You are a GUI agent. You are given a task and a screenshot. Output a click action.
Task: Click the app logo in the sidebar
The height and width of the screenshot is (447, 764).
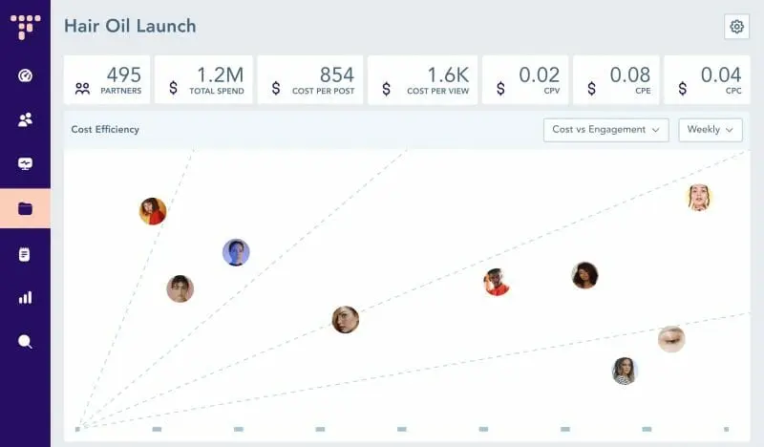coord(25,26)
